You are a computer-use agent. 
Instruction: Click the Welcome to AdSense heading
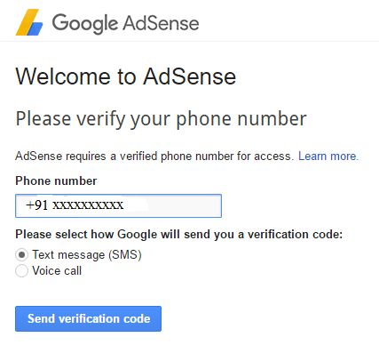tap(126, 76)
